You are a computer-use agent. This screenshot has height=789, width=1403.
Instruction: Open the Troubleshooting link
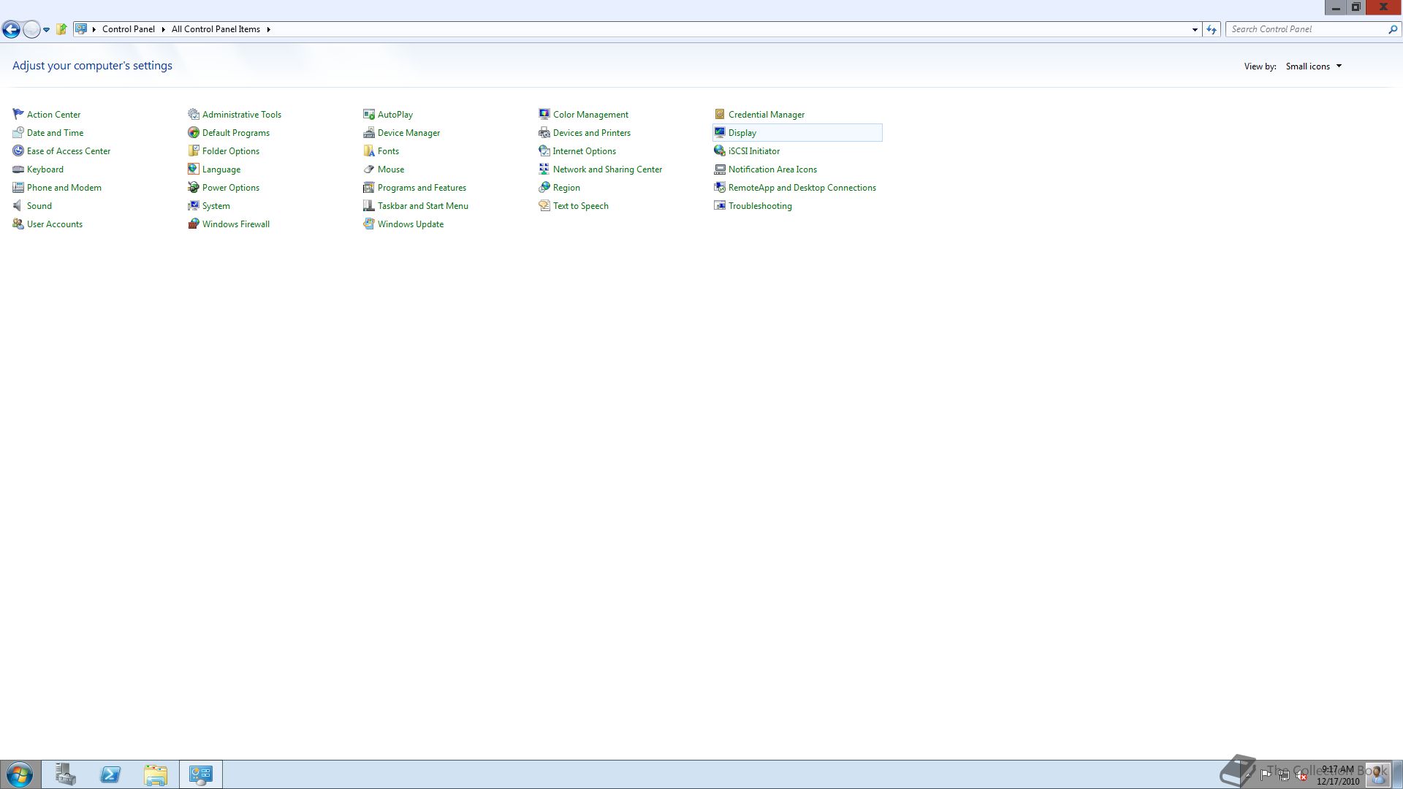[x=760, y=206]
